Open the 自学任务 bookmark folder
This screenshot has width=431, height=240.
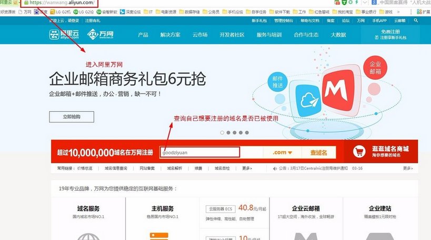256,12
